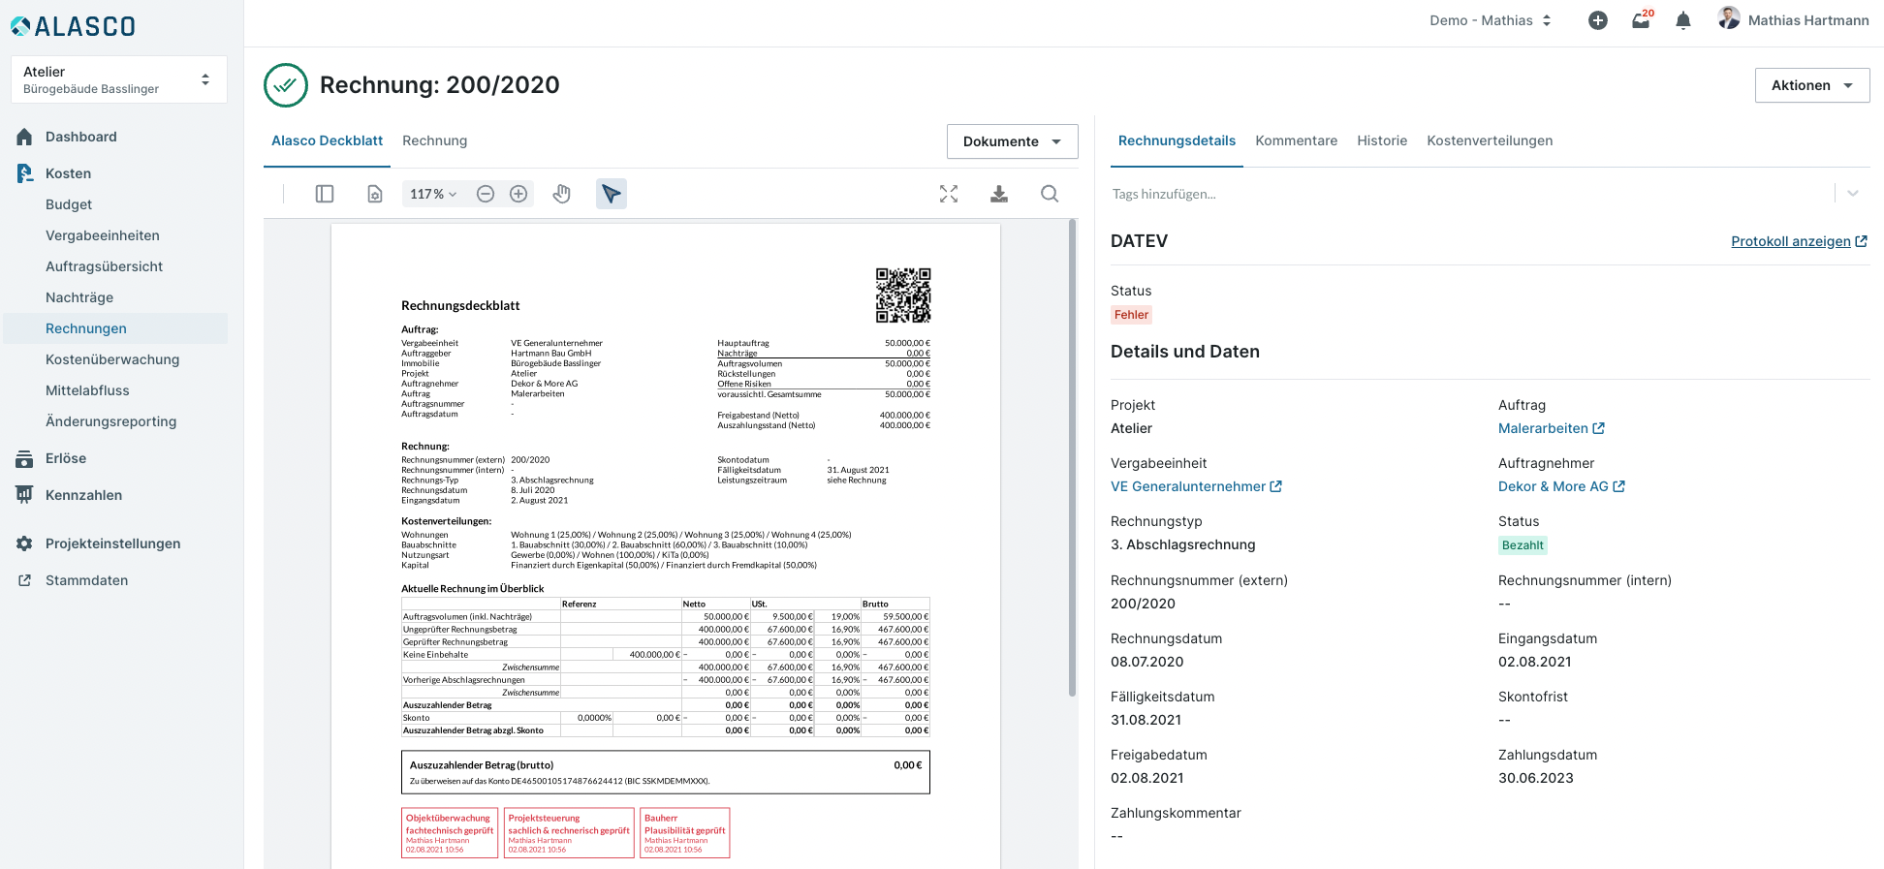1884x869 pixels.
Task: Switch to the Rechnung document tab
Action: tap(434, 140)
